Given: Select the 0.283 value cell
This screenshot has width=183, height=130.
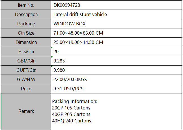Looking at the screenshot, I should [116, 61].
